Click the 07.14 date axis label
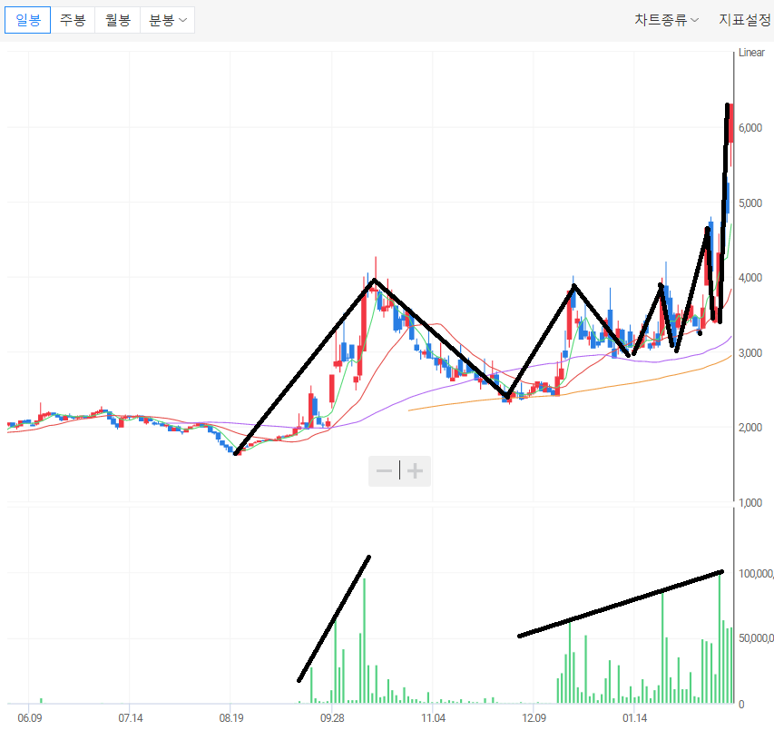Viewport: 774px width, 731px height. pos(131,717)
